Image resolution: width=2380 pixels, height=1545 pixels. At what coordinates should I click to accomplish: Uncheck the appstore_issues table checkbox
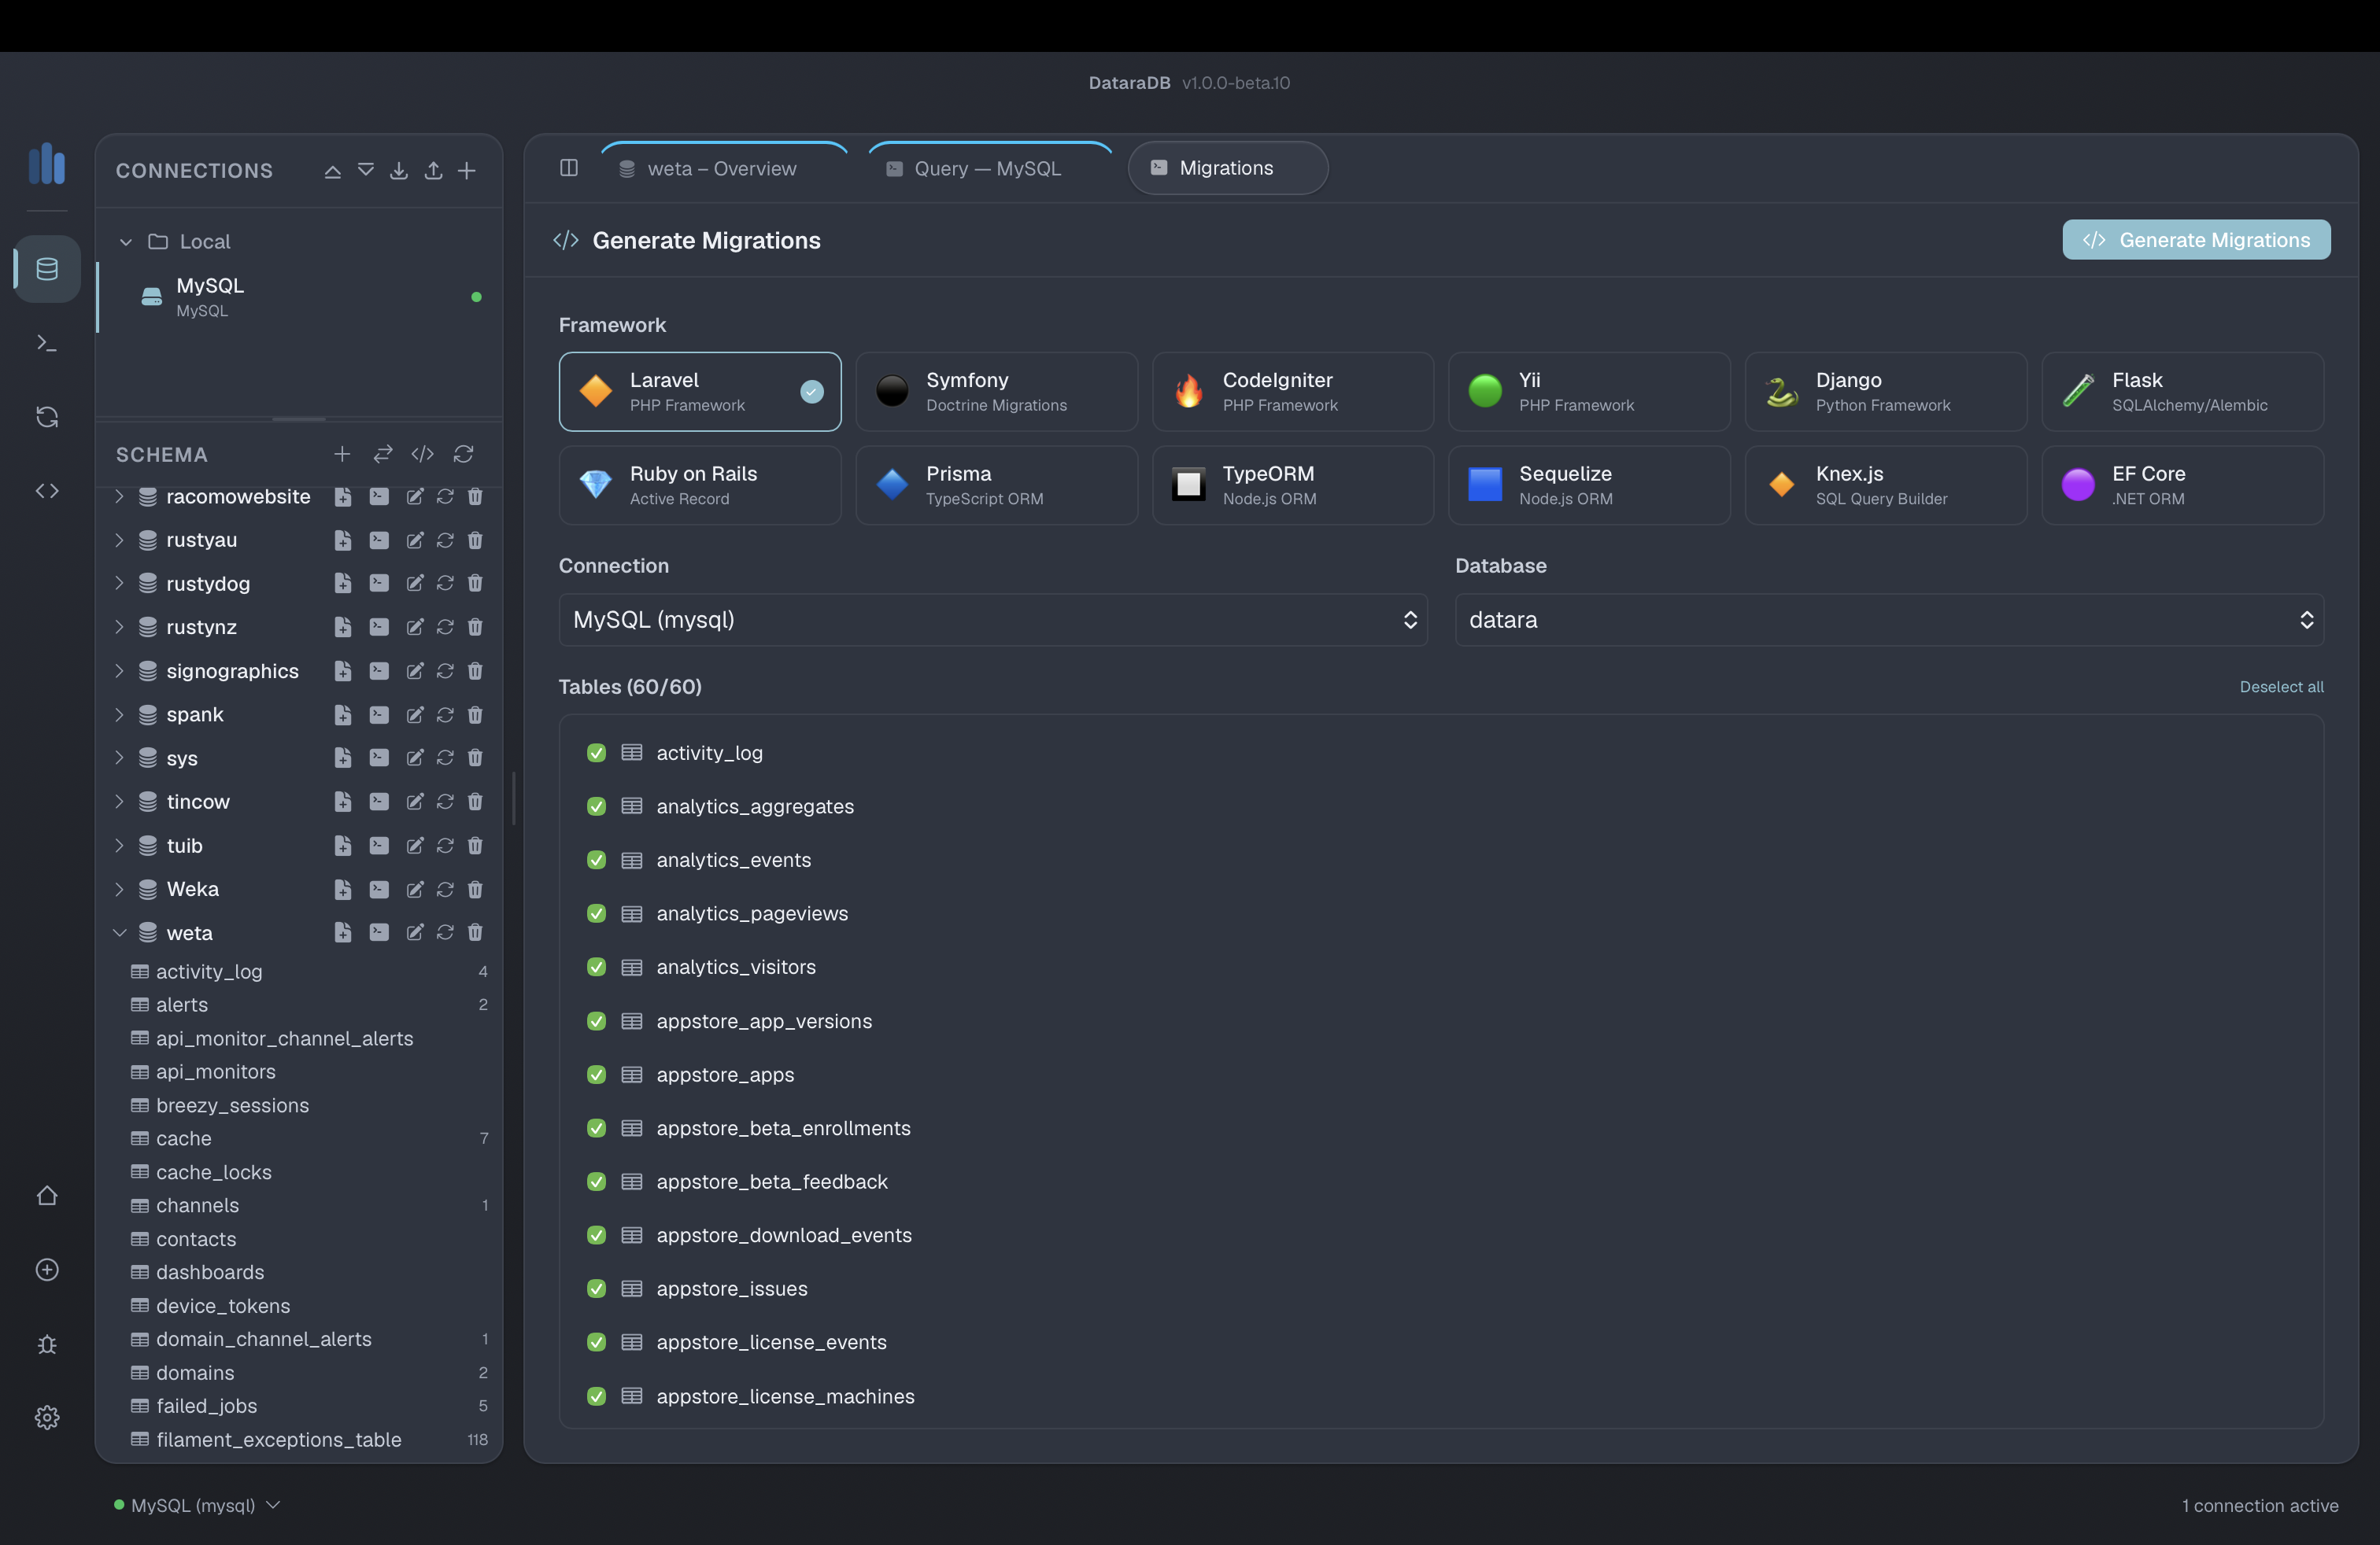point(597,1289)
